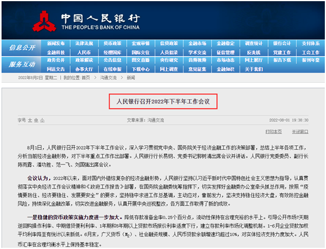The height and width of the screenshot is (249, 326).
Task: Open 报告下载 menu item
Action: pyautogui.click(x=282, y=60)
